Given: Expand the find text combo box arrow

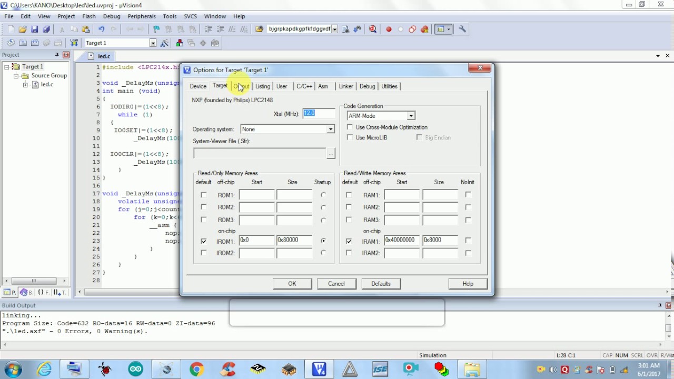Looking at the screenshot, I should [x=334, y=29].
